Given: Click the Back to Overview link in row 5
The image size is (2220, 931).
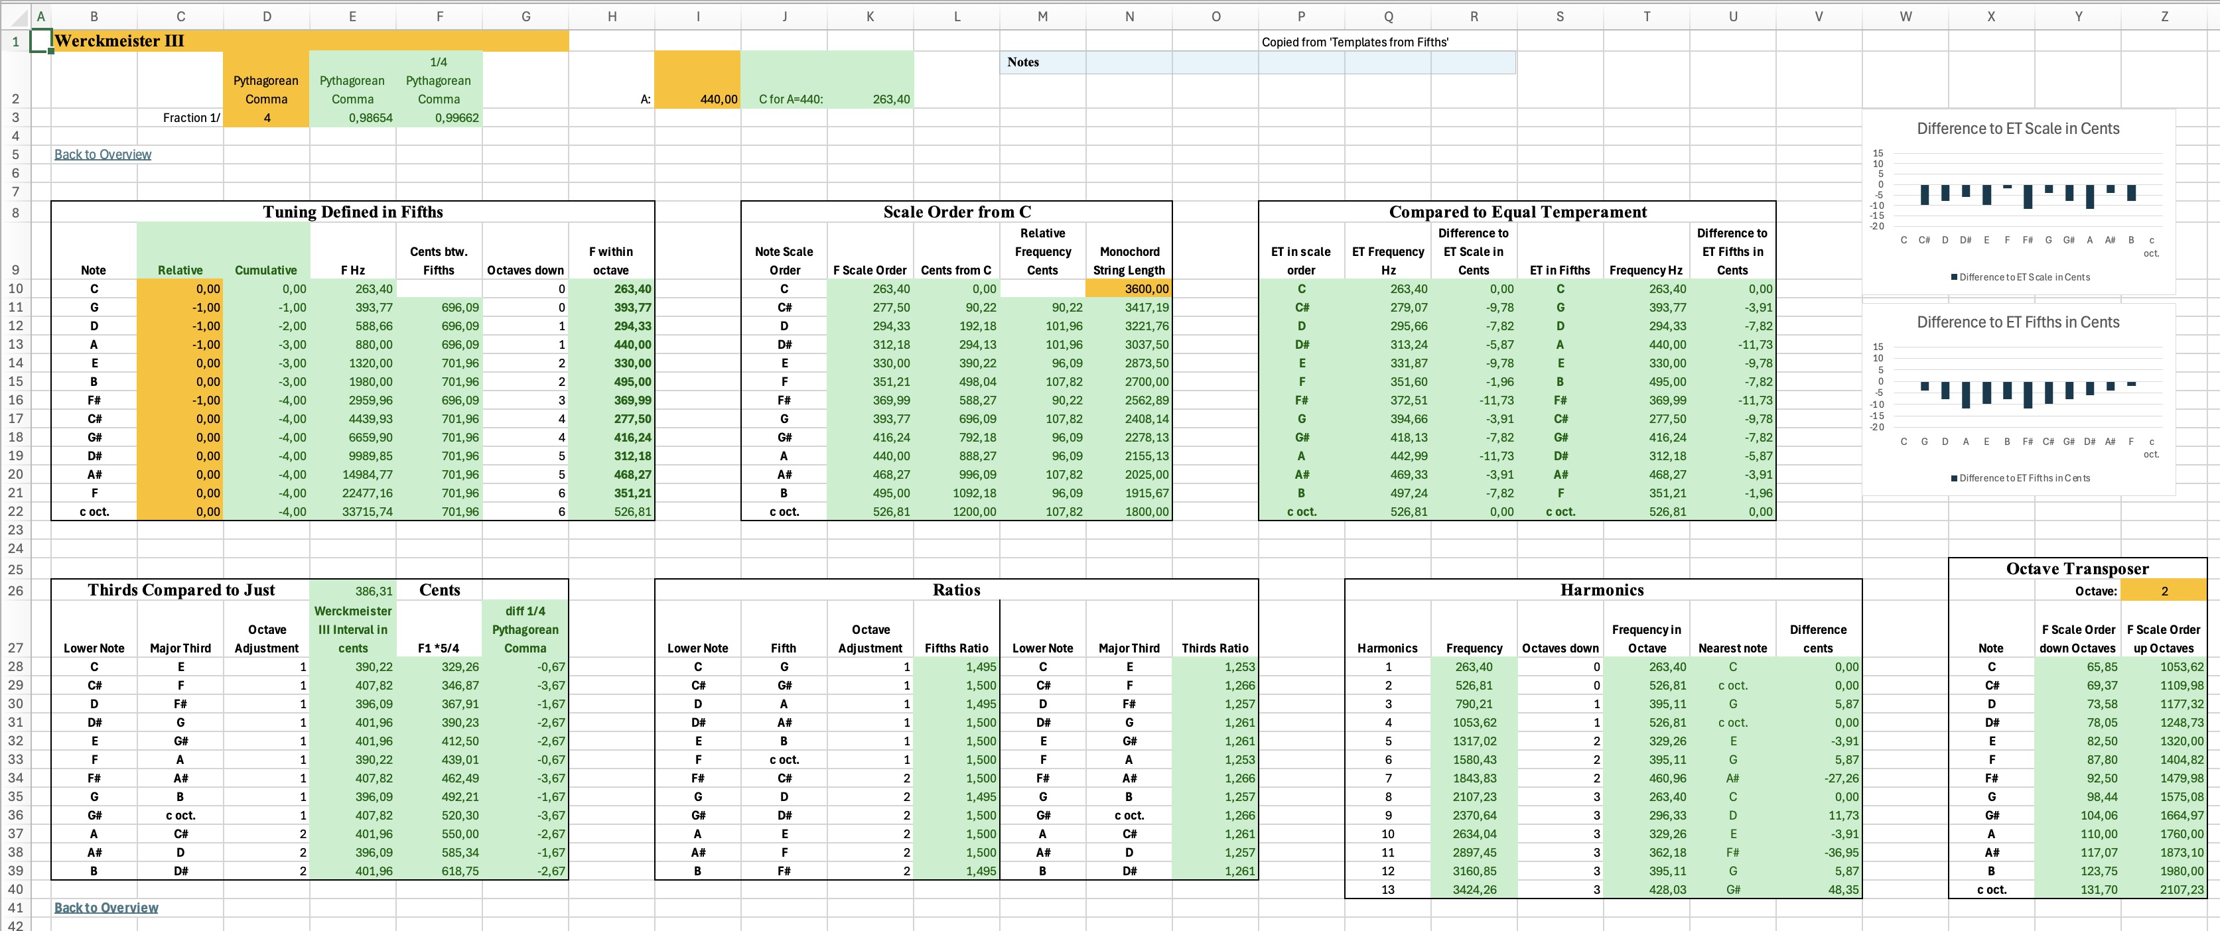Looking at the screenshot, I should [x=103, y=154].
